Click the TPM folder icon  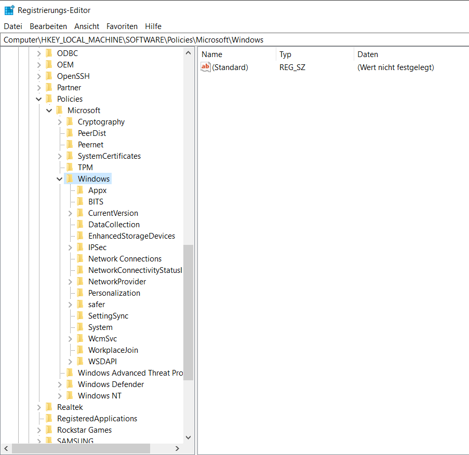pos(70,167)
